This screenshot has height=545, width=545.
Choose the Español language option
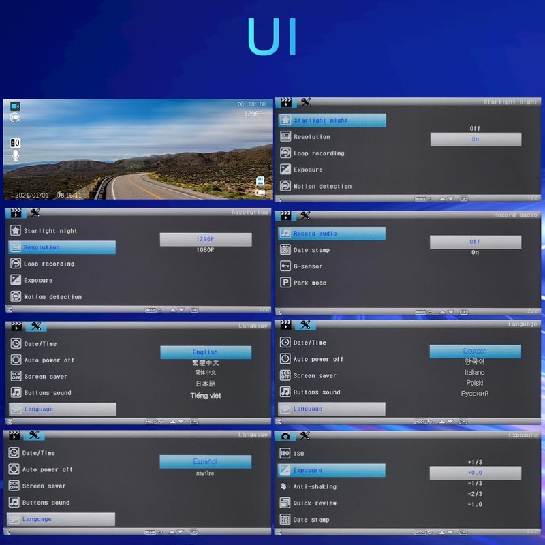point(205,462)
